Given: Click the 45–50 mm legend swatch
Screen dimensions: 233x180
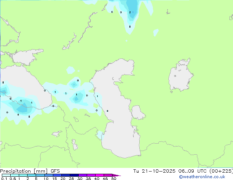Looking at the screenshot, I should point(108,175).
